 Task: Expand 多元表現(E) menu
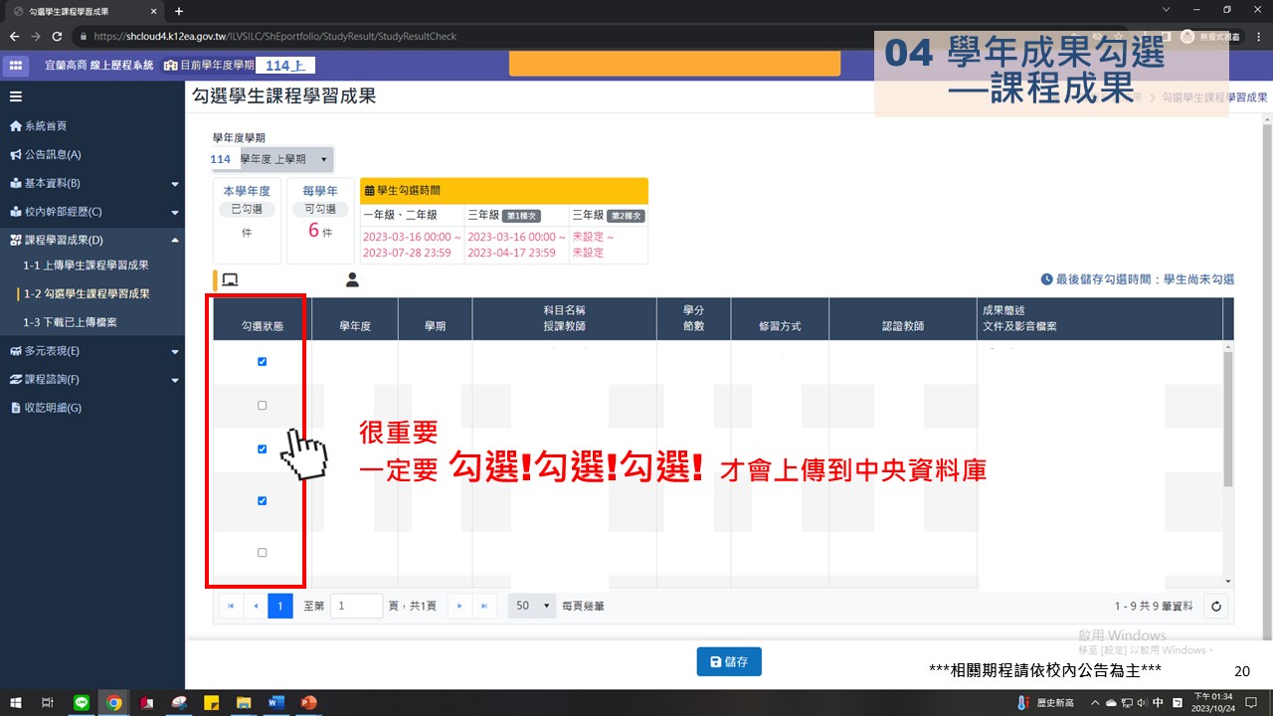(x=92, y=351)
